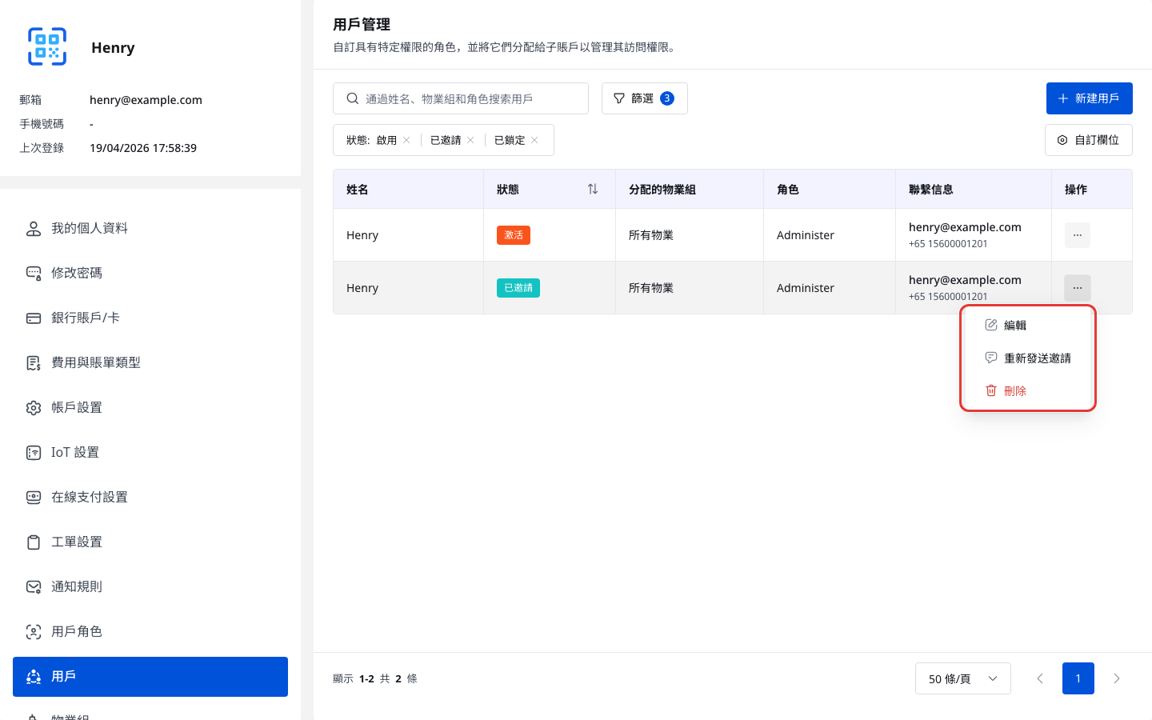Viewport: 1152px width, 720px height.
Task: Click the Henry profile name heading
Action: coord(113,47)
